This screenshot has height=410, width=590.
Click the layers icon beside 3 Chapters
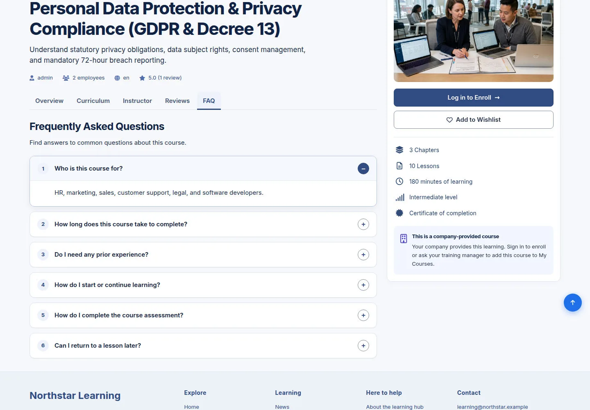(399, 150)
